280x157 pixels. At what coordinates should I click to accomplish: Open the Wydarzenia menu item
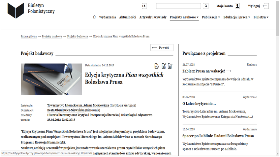point(108,17)
